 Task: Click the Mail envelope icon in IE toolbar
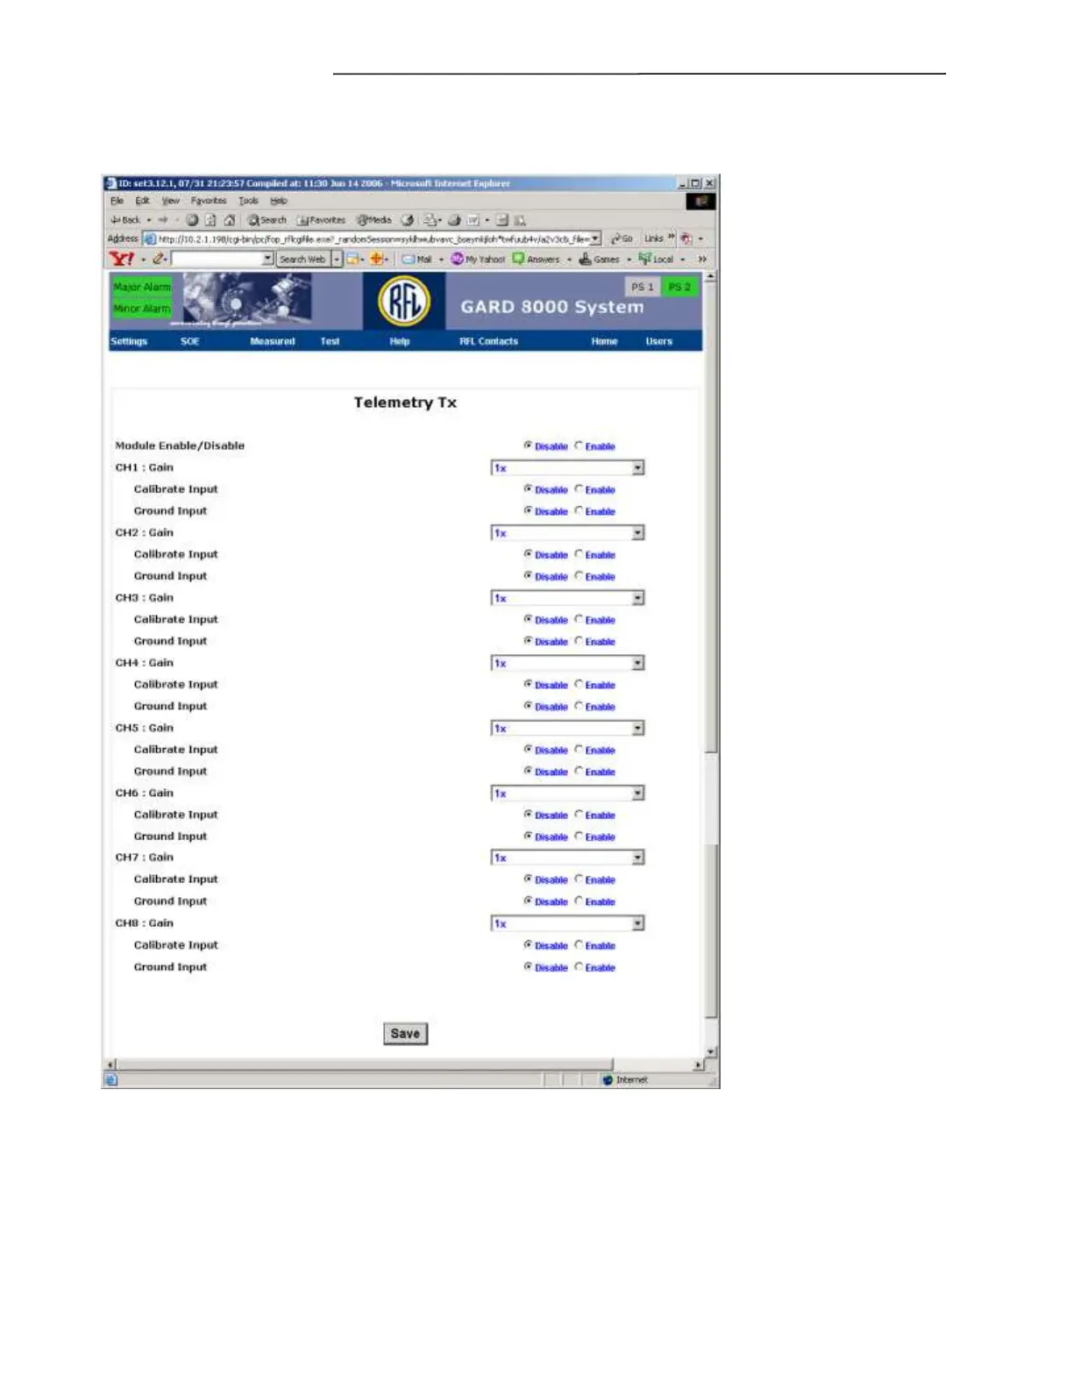point(431,220)
